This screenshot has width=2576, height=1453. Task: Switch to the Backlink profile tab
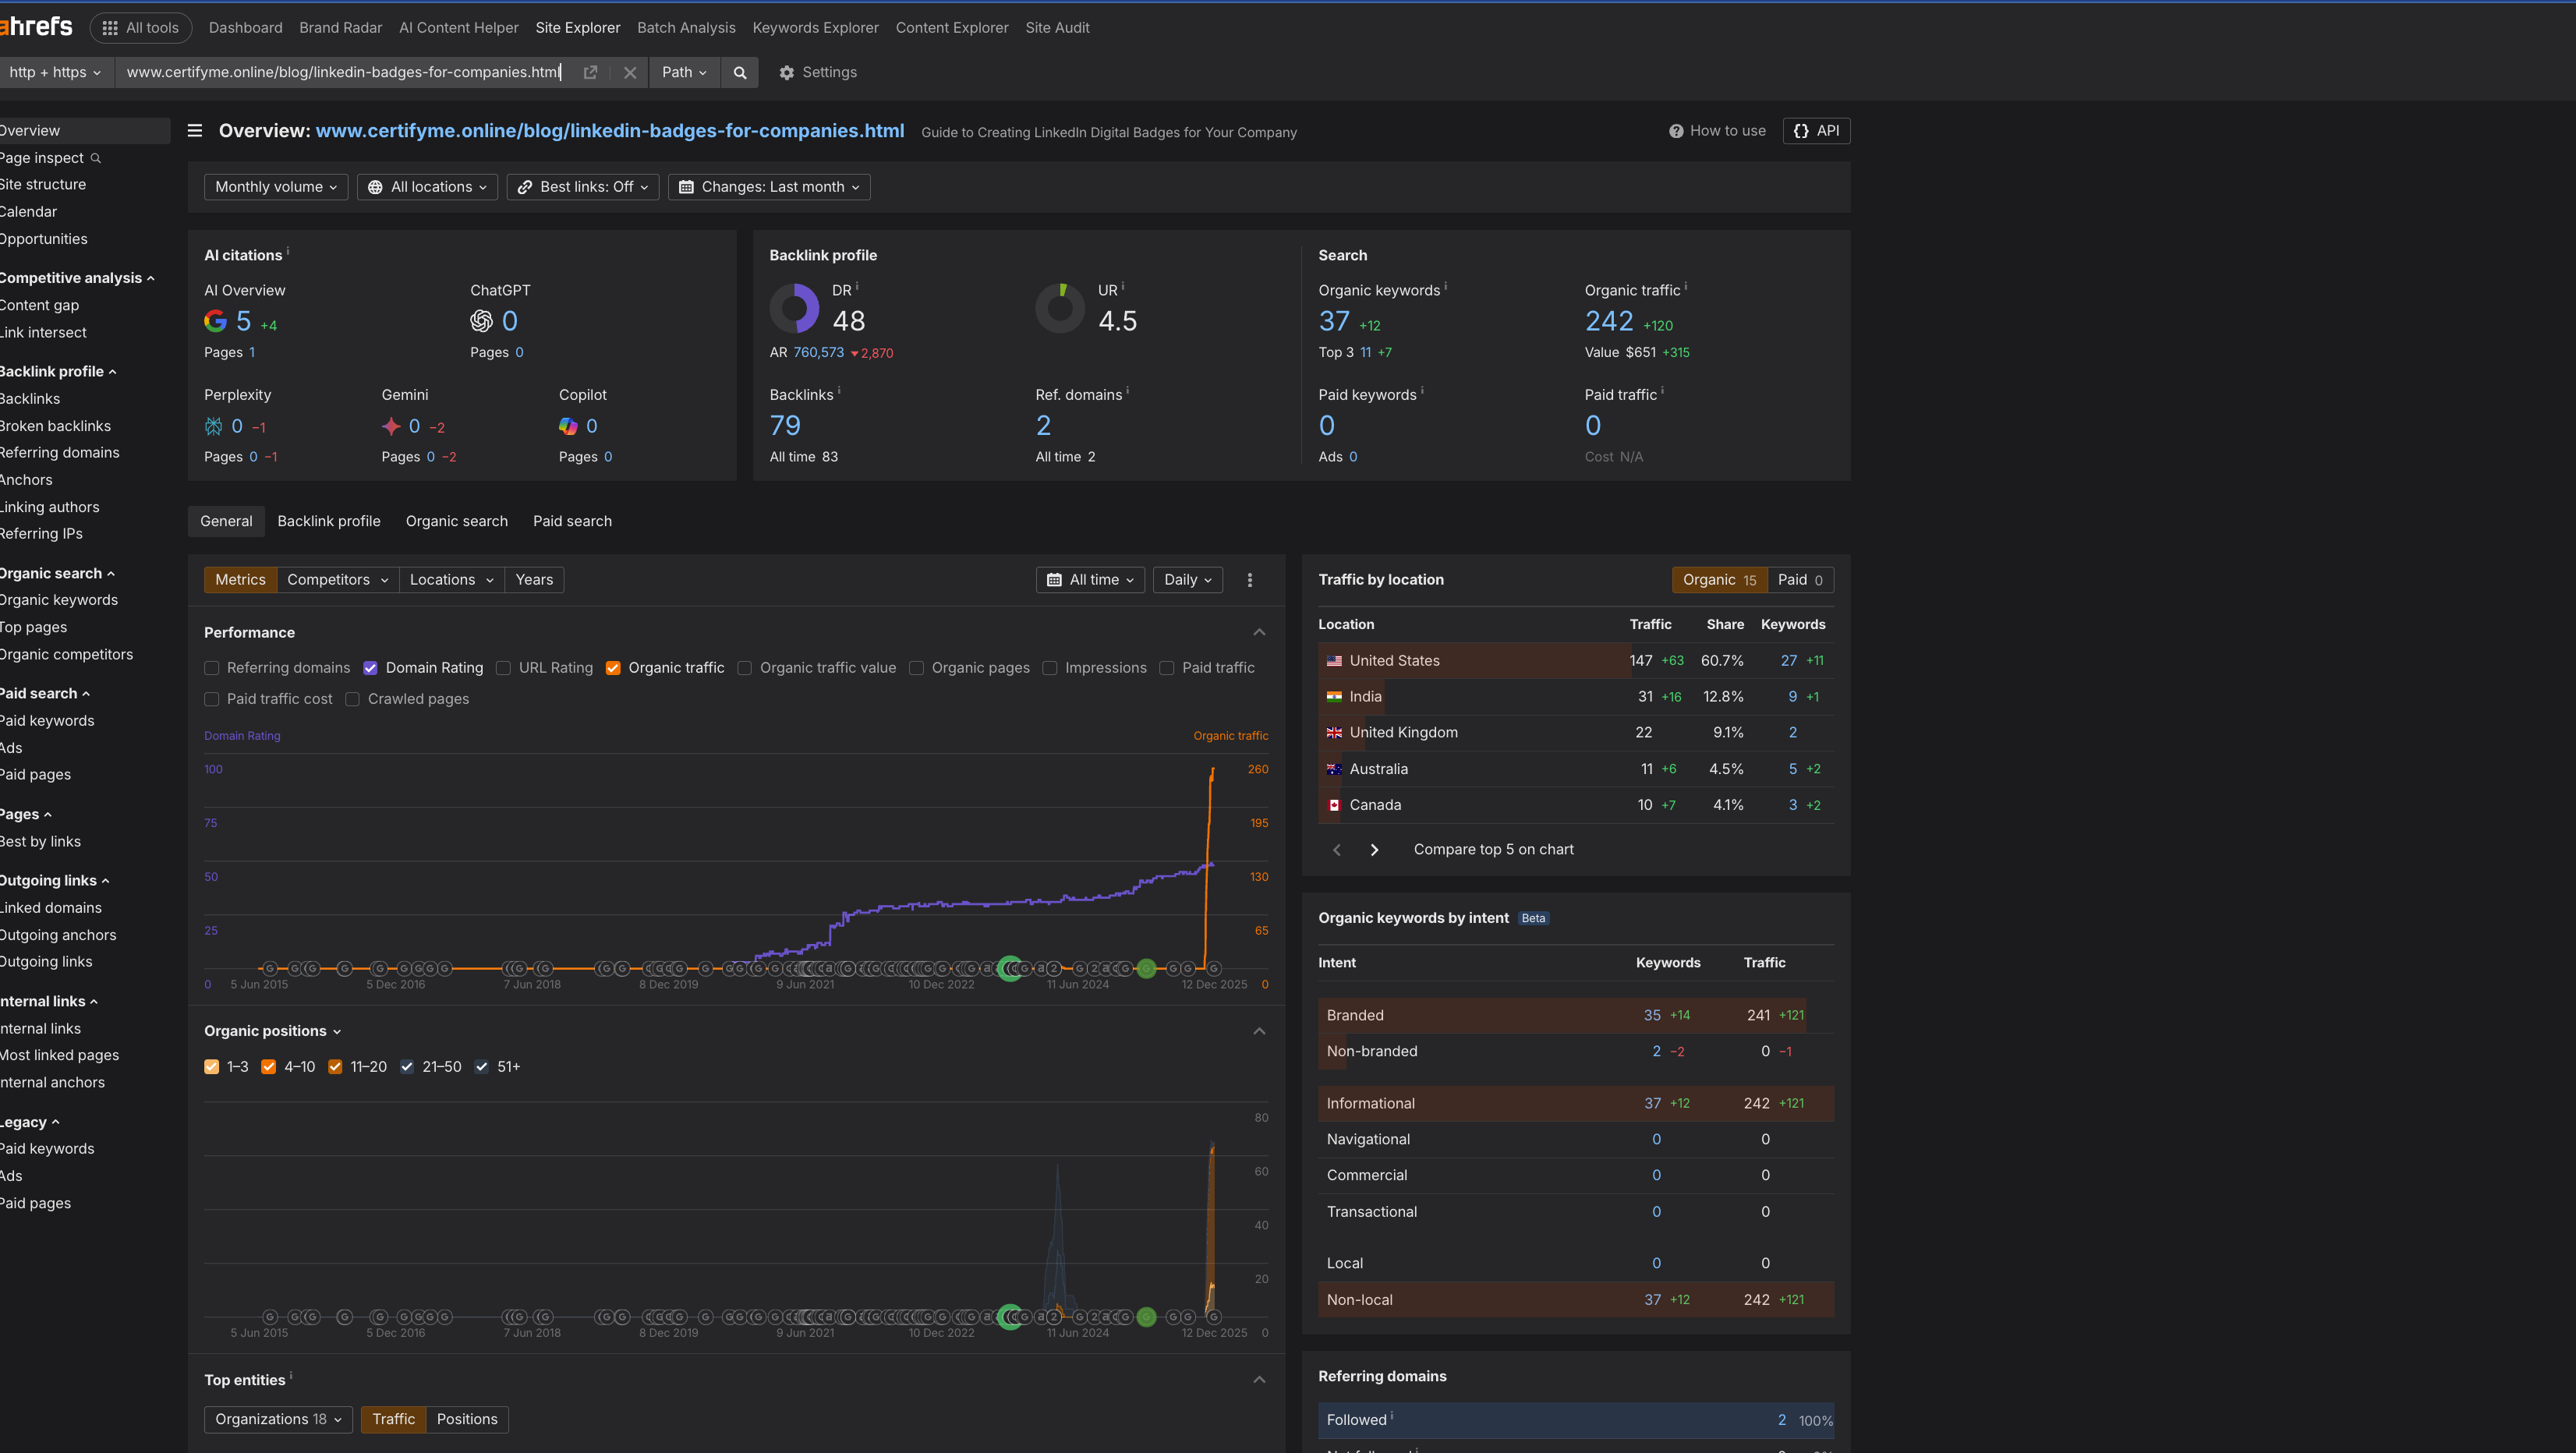coord(329,521)
